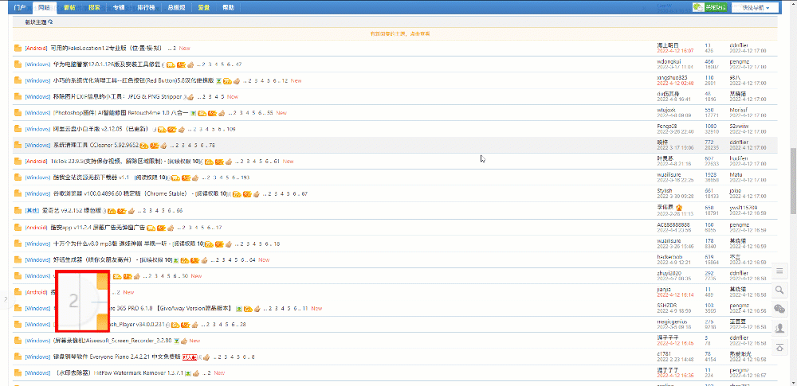797x386 pixels.
Task: Open the folder icon next to the Chrome Stable thread
Action: point(18,194)
